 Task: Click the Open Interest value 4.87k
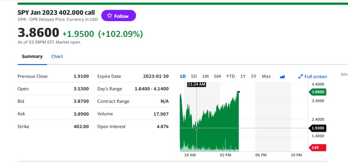[x=163, y=126]
